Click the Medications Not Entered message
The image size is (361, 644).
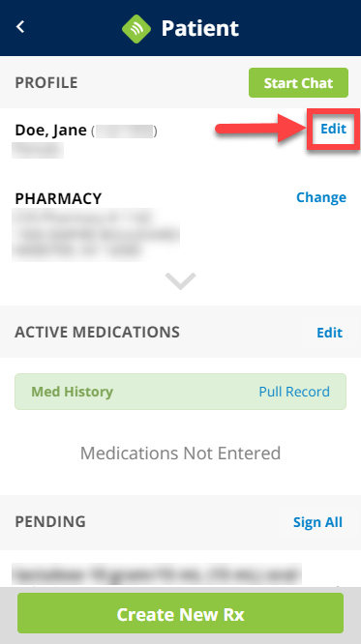(180, 454)
